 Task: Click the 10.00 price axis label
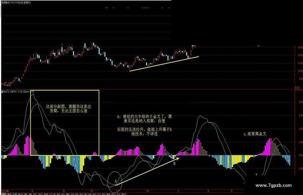click(x=300, y=71)
